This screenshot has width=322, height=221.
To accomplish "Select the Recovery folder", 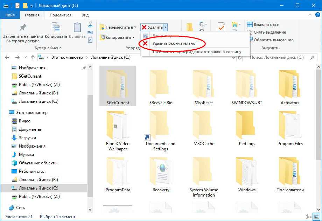I will [161, 174].
